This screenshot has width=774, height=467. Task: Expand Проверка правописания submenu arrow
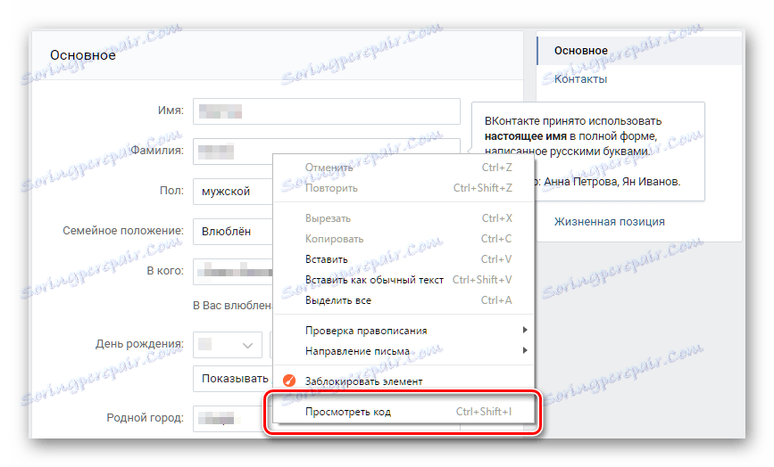tap(525, 330)
